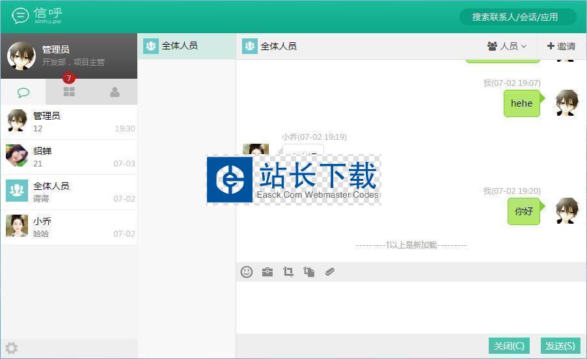Click the 全体人员 group icon in chat header
This screenshot has width=587, height=359.
pyautogui.click(x=250, y=46)
